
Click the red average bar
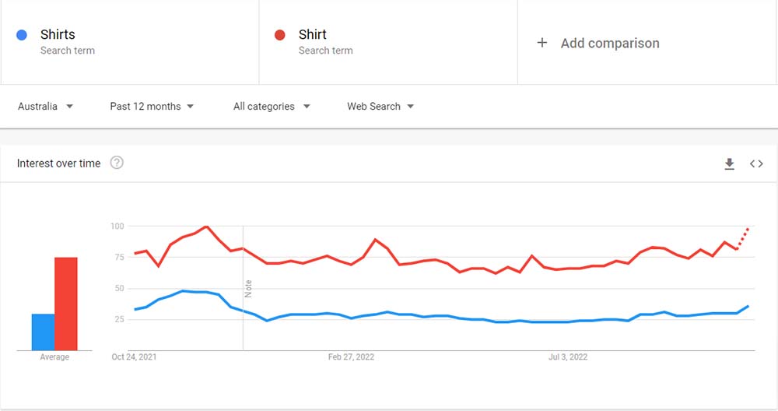pos(66,304)
